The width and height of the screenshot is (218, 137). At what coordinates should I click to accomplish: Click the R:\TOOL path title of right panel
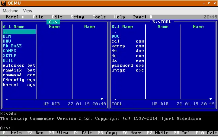[x=162, y=22]
